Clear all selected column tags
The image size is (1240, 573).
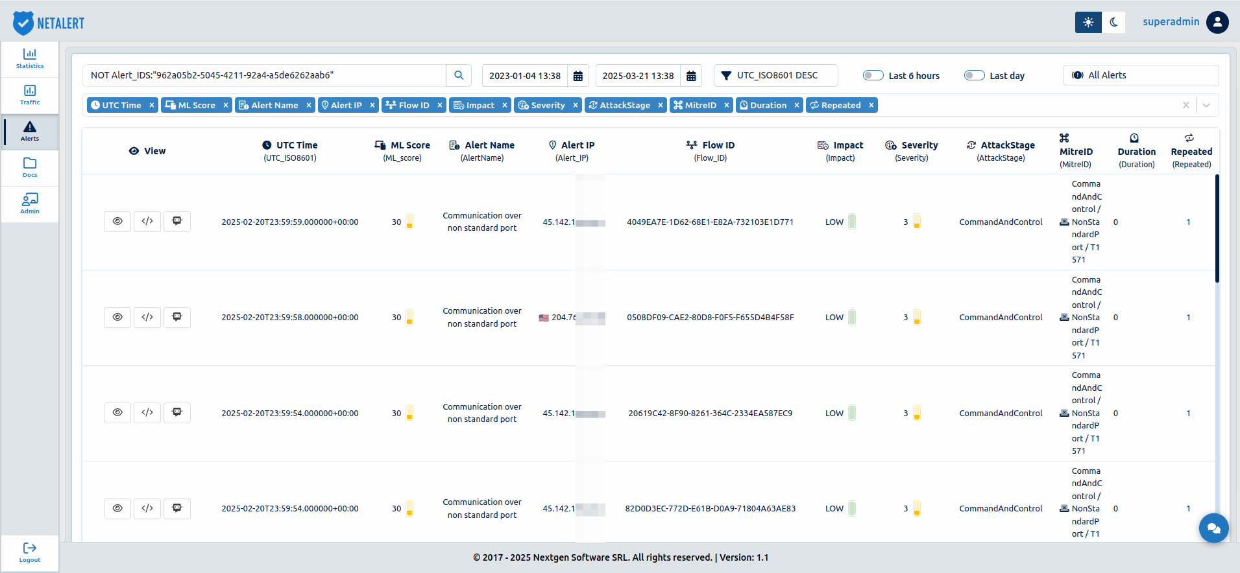click(1186, 105)
